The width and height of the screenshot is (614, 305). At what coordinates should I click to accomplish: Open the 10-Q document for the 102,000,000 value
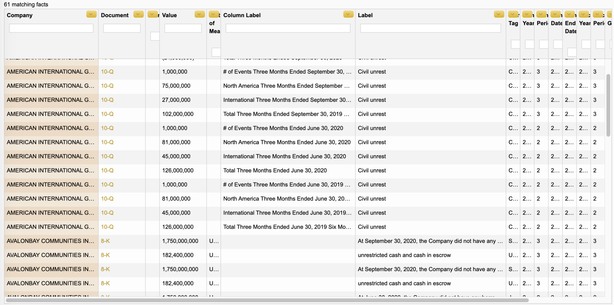click(107, 114)
